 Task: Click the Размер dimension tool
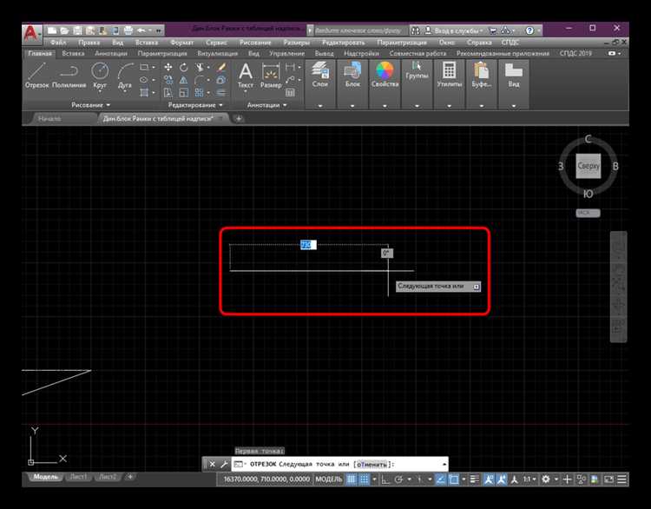pyautogui.click(x=271, y=75)
